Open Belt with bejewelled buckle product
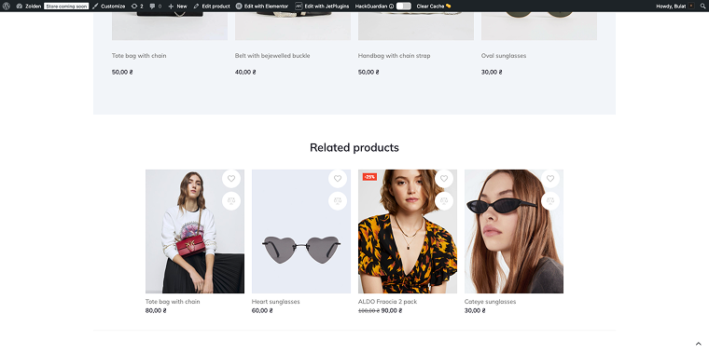The height and width of the screenshot is (354, 709). pyautogui.click(x=272, y=56)
